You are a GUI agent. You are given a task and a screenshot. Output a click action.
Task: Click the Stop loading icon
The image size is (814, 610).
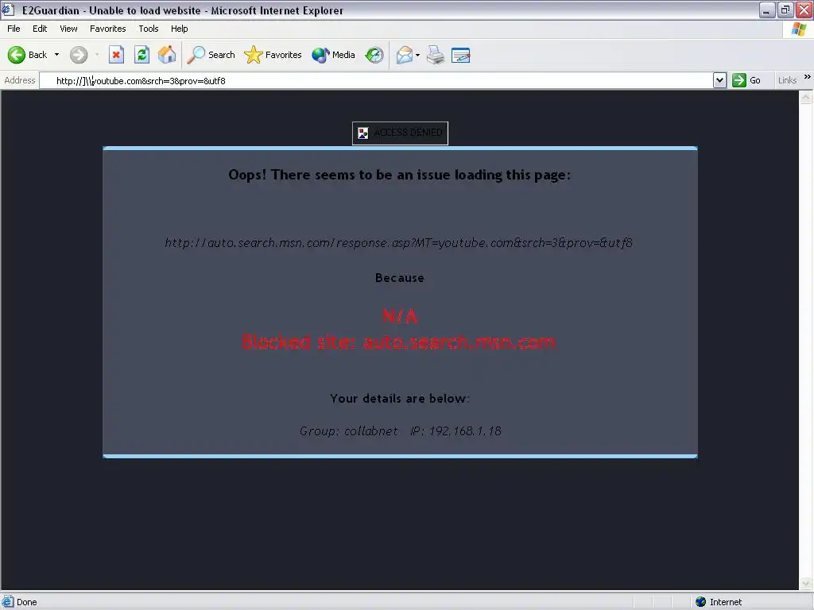click(116, 55)
